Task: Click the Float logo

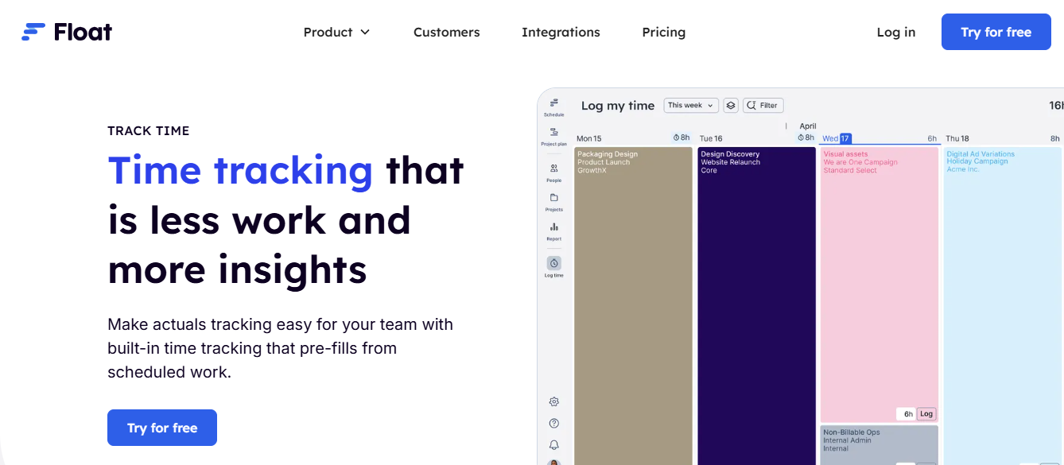Action: point(67,32)
